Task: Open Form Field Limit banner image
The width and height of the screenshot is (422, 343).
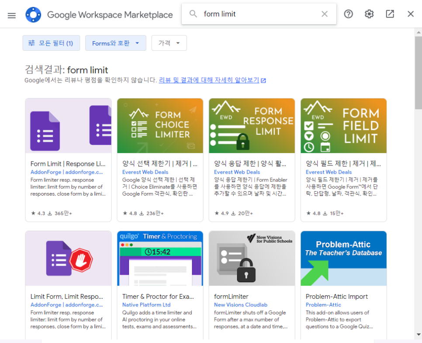Action: tap(344, 126)
